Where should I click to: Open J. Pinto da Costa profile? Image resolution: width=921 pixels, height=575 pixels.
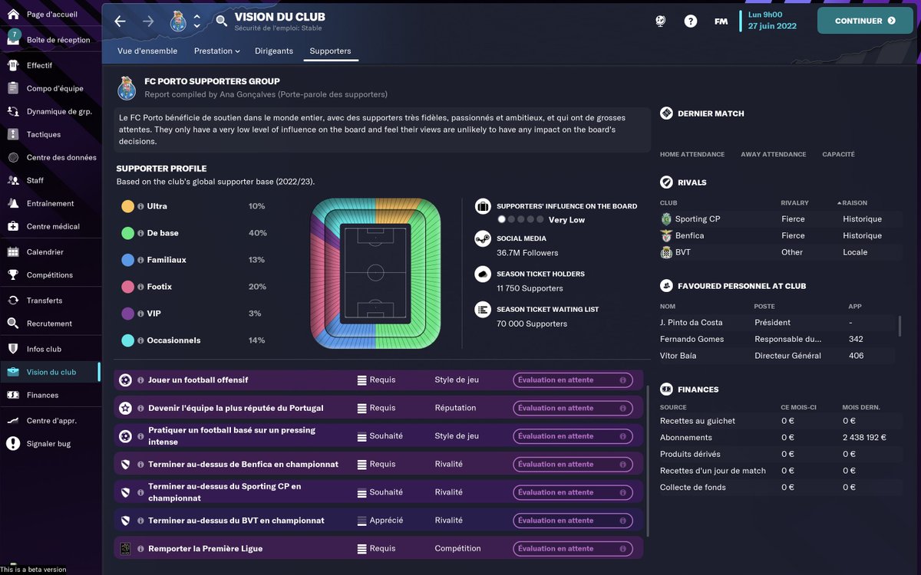coord(691,323)
